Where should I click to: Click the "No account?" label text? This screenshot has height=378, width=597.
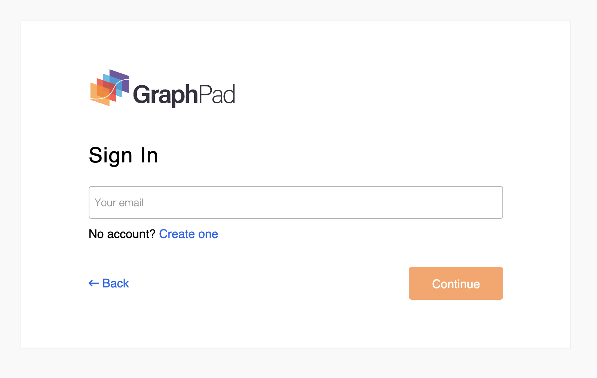pos(122,234)
